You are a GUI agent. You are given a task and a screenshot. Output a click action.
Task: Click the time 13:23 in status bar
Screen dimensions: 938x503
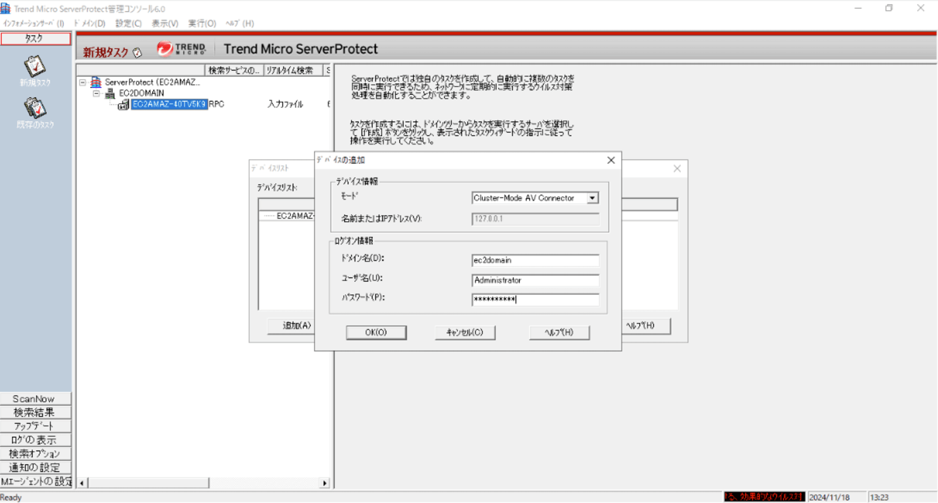(x=879, y=497)
